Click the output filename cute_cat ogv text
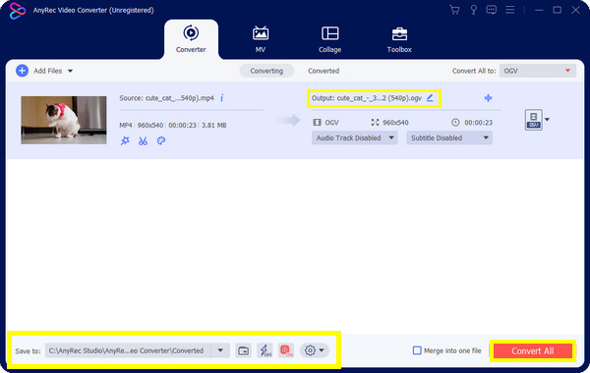Viewport: 590px width, 373px height. coord(379,98)
